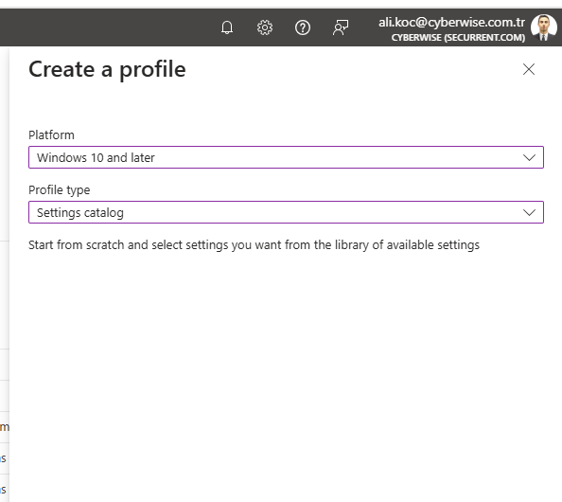Click the ali.koc@cyberwise.com.tr account email
562x502 pixels.
click(451, 22)
